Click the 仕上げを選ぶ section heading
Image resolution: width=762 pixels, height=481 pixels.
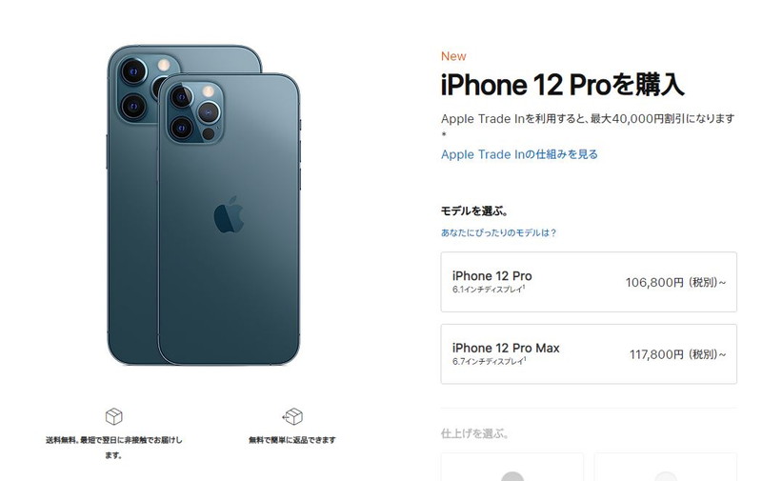474,433
